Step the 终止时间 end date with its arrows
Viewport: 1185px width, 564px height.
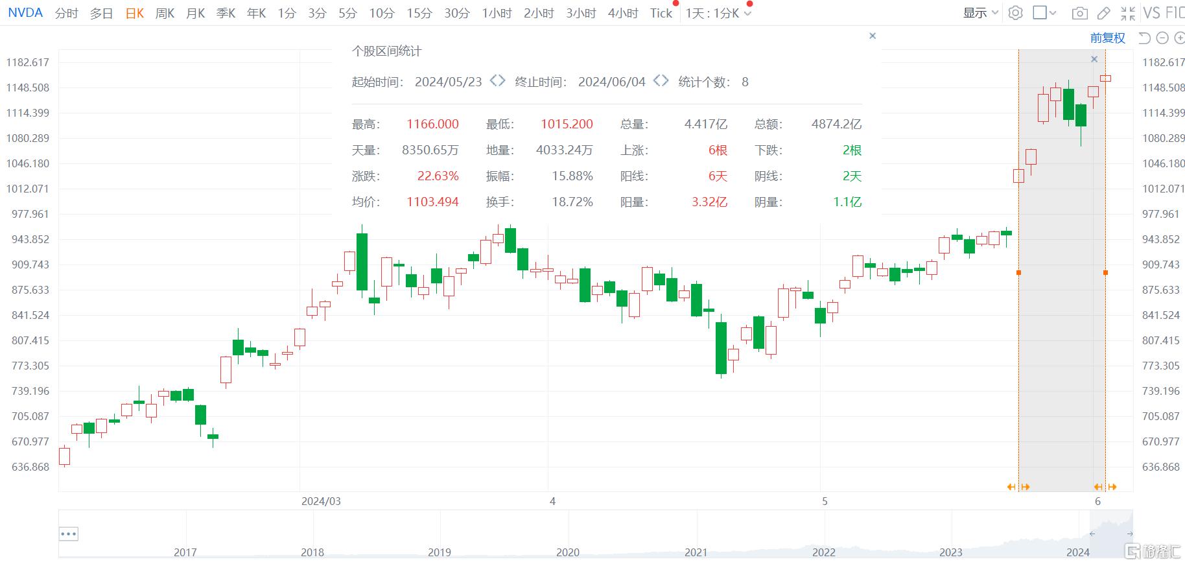click(x=661, y=81)
